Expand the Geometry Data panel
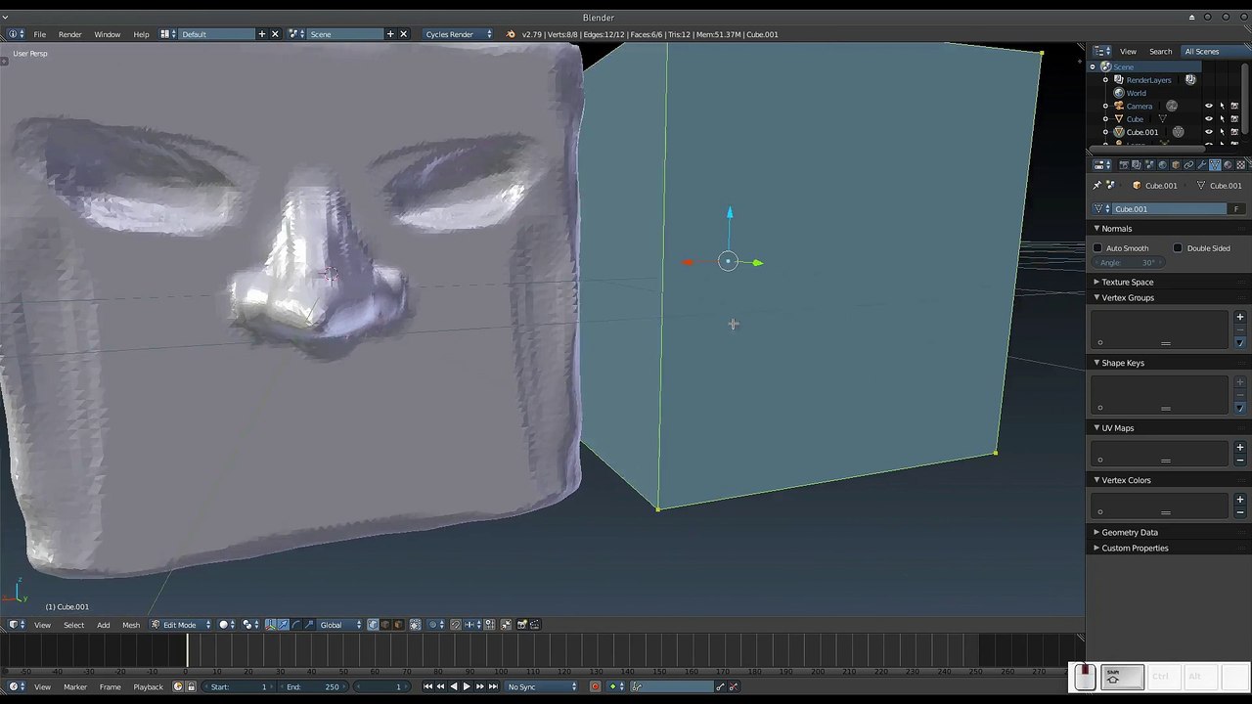 point(1096,533)
